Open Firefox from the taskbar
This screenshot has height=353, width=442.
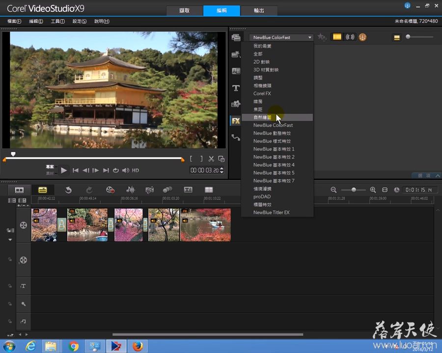pos(138,346)
